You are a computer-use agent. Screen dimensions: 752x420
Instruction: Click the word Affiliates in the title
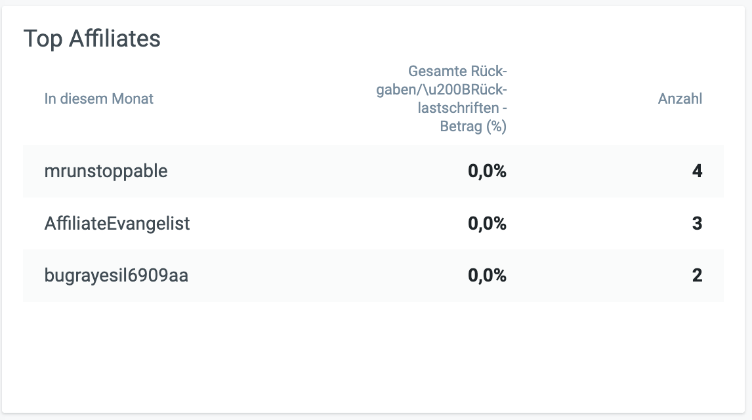(x=115, y=38)
